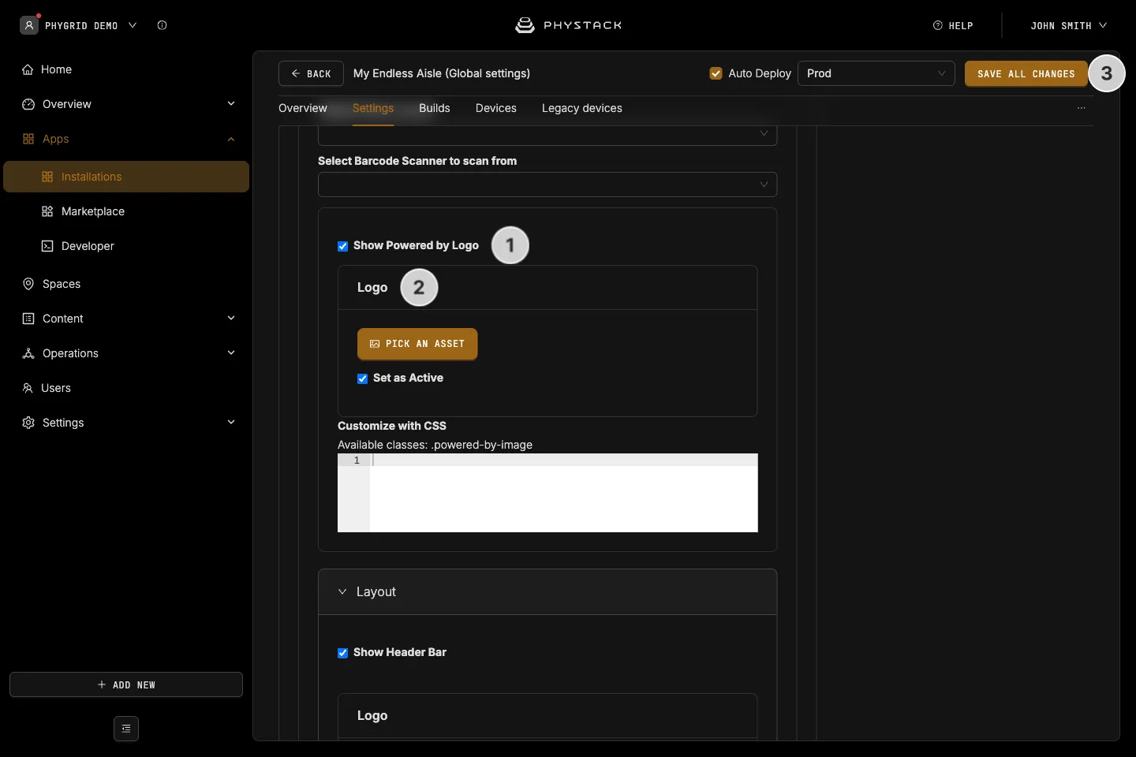
Task: Uncheck Show Header Bar checkbox
Action: click(x=343, y=653)
